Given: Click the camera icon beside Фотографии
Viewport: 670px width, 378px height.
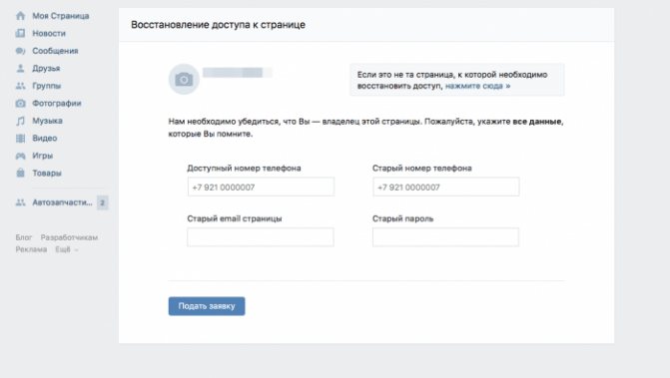Looking at the screenshot, I should [20, 104].
